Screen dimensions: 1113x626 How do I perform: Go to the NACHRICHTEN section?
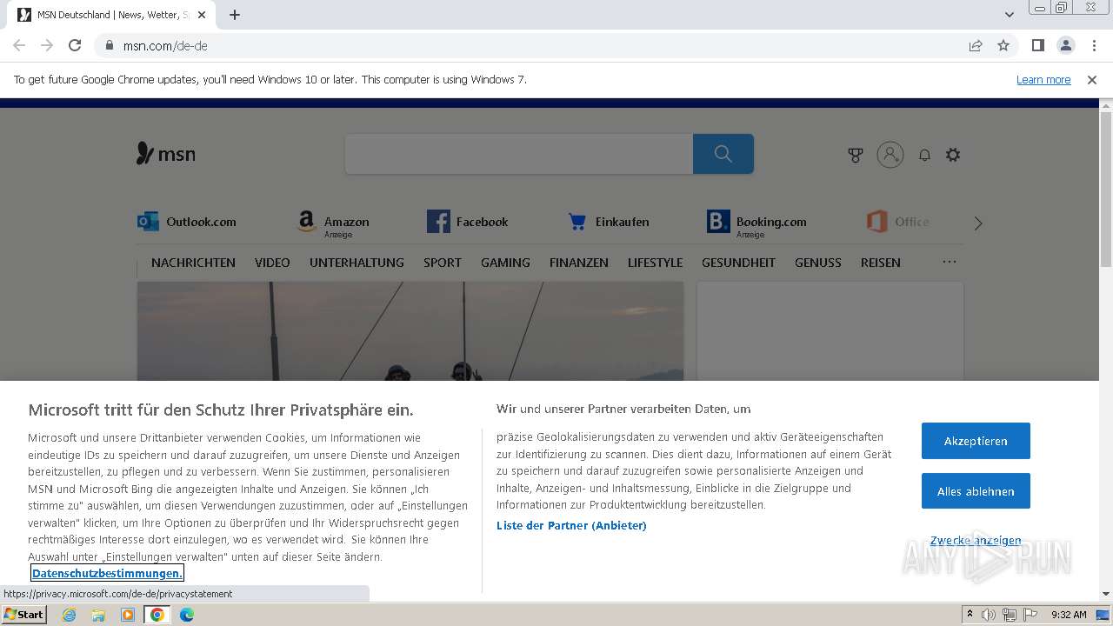coord(193,263)
